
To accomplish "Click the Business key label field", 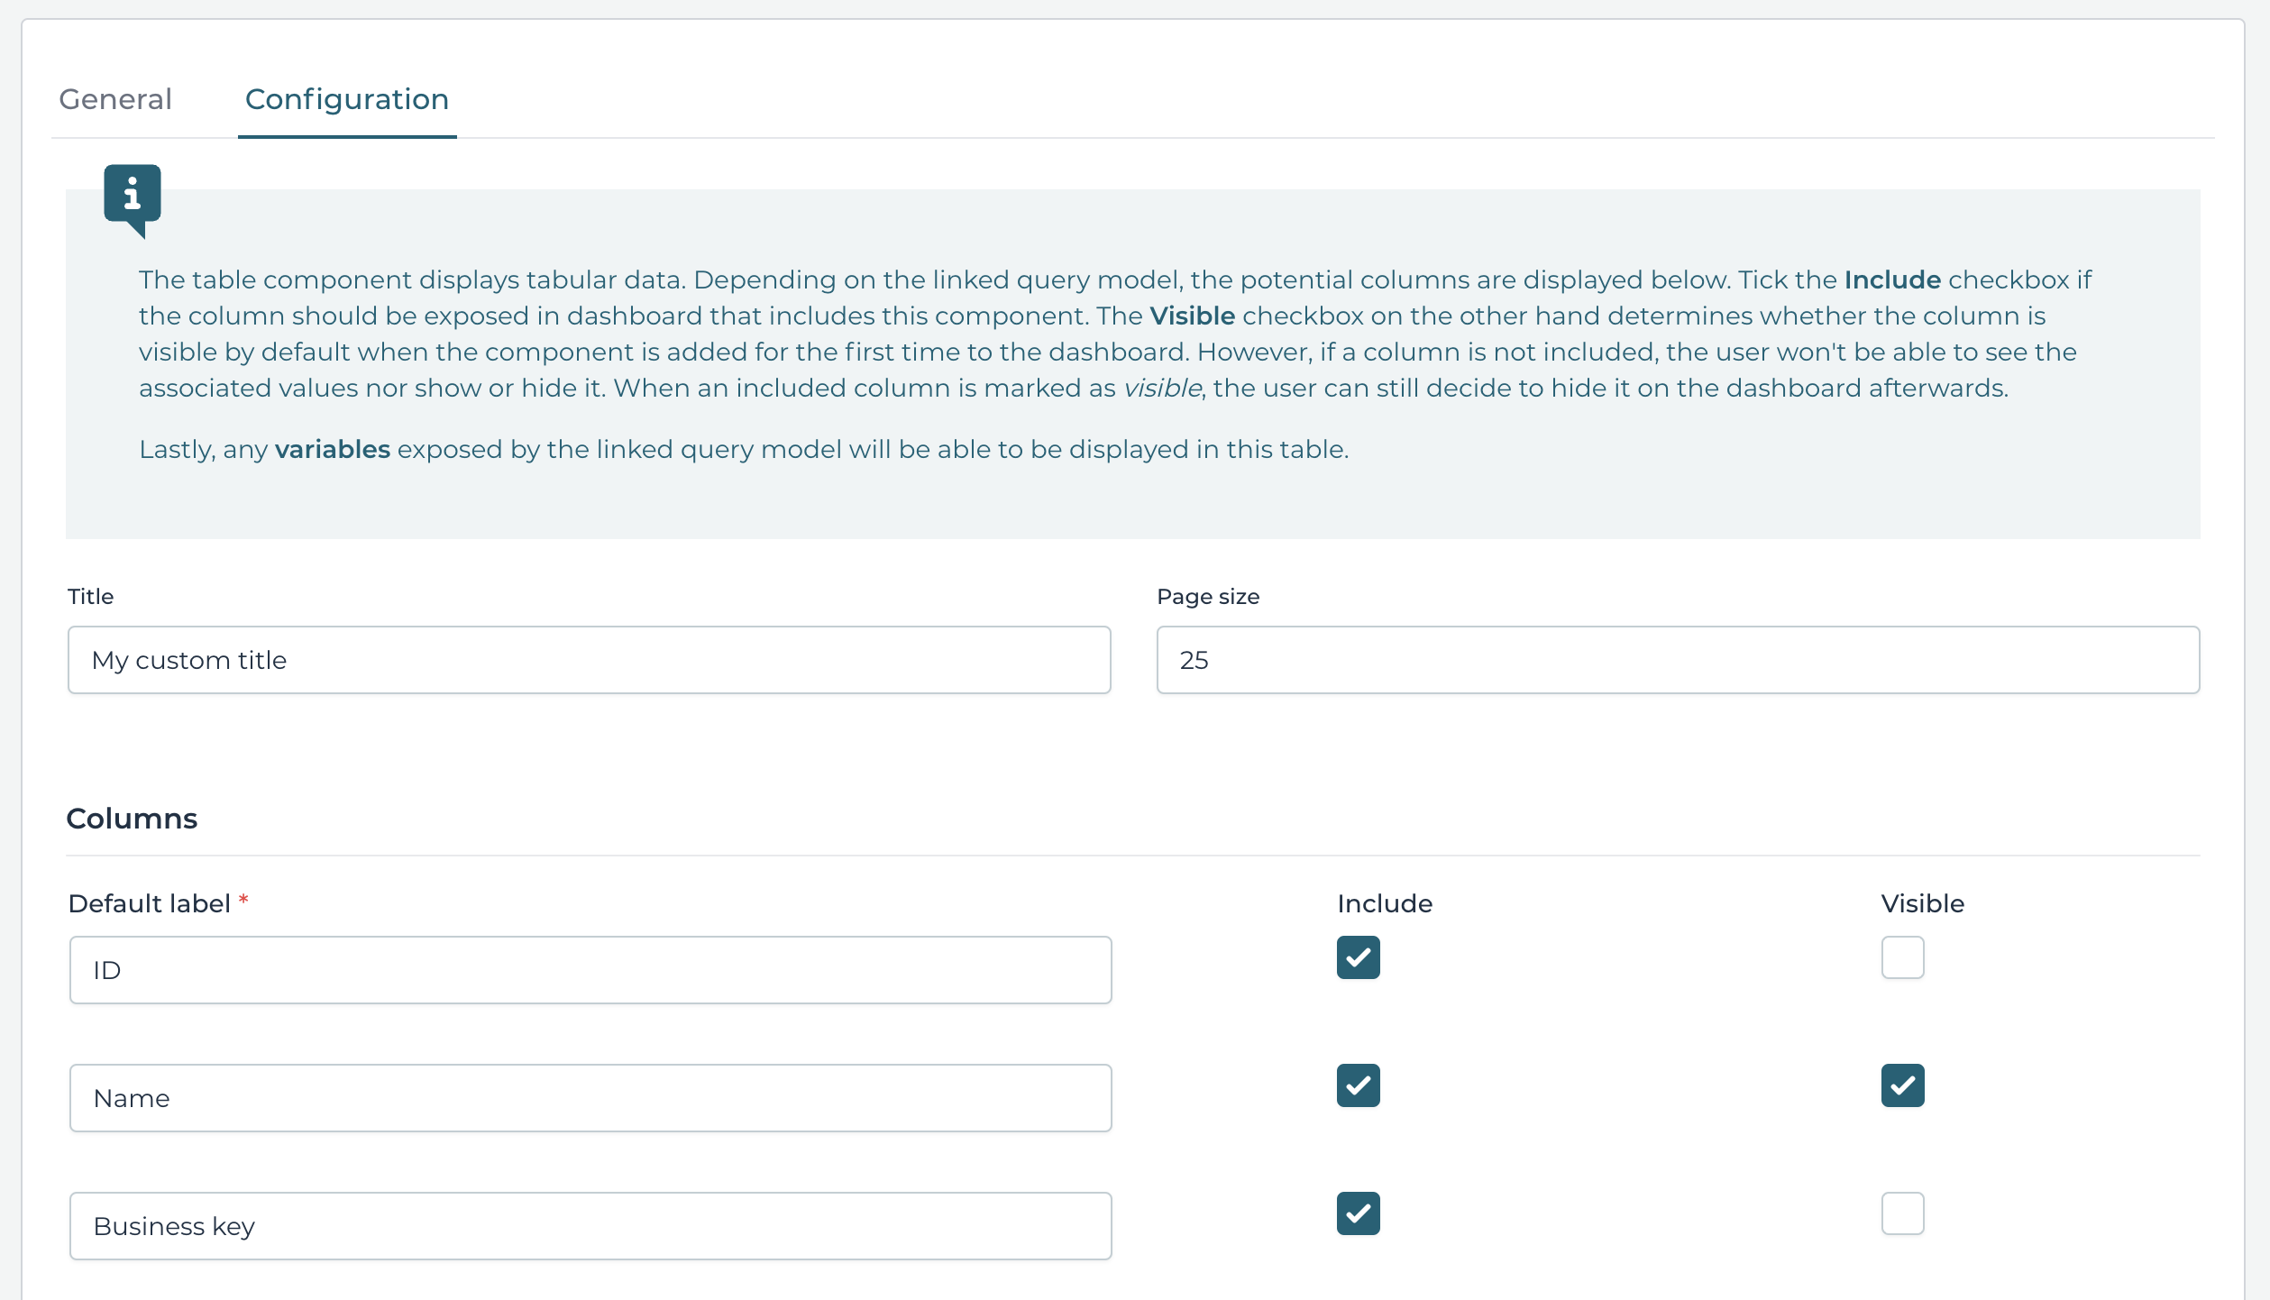I will coord(590,1225).
